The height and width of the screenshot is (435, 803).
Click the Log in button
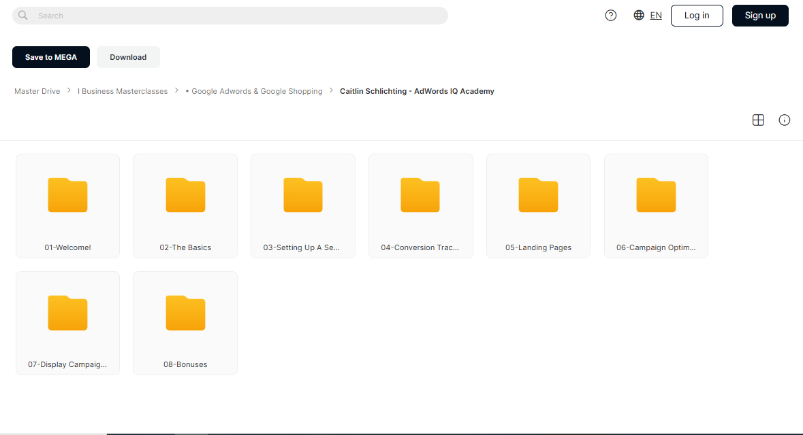point(697,16)
